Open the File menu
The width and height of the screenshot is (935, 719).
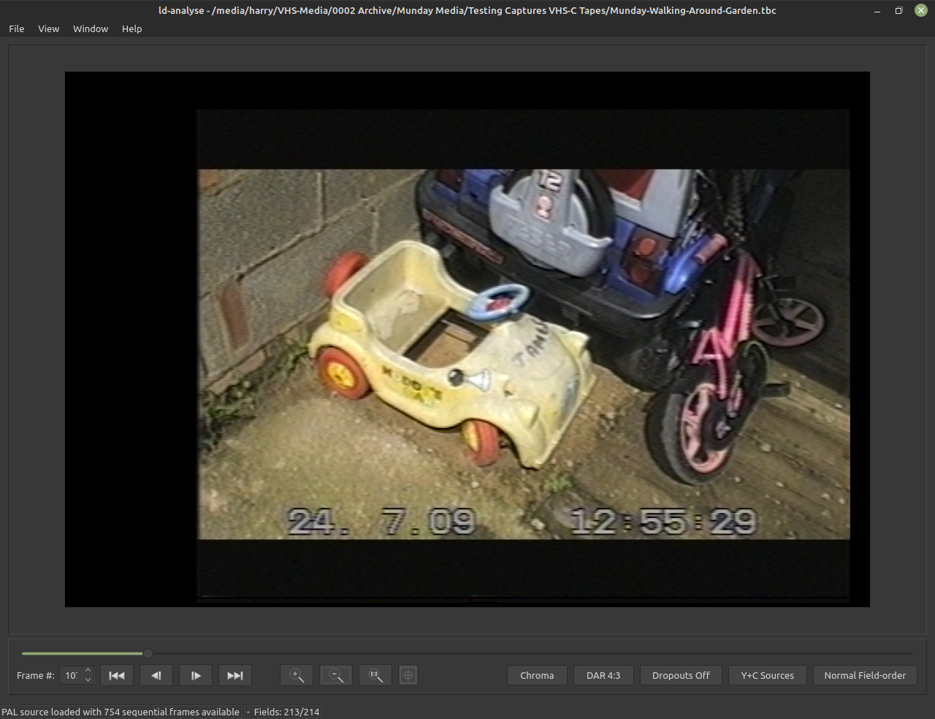[17, 28]
